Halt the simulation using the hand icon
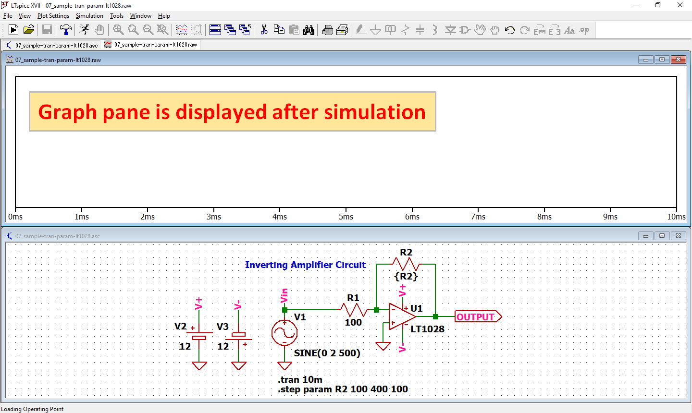The width and height of the screenshot is (692, 413). [x=99, y=30]
